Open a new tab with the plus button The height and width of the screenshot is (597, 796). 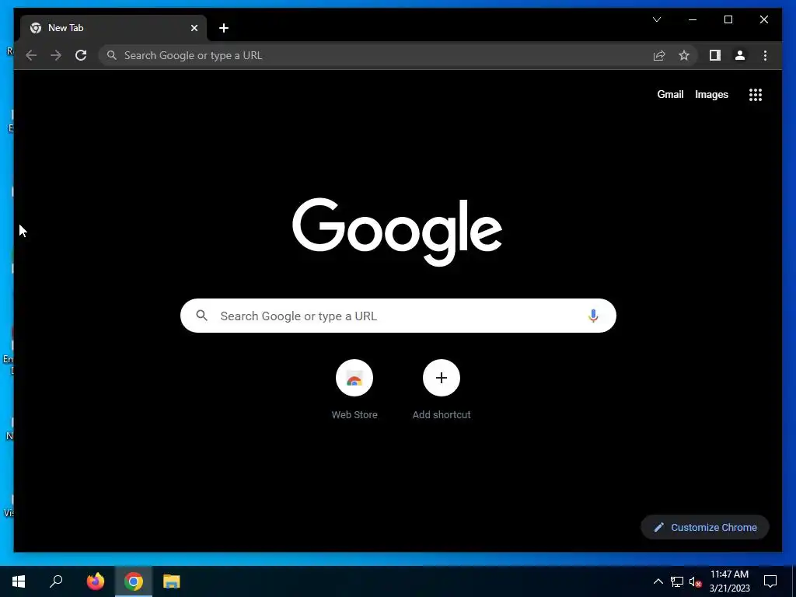pyautogui.click(x=224, y=28)
